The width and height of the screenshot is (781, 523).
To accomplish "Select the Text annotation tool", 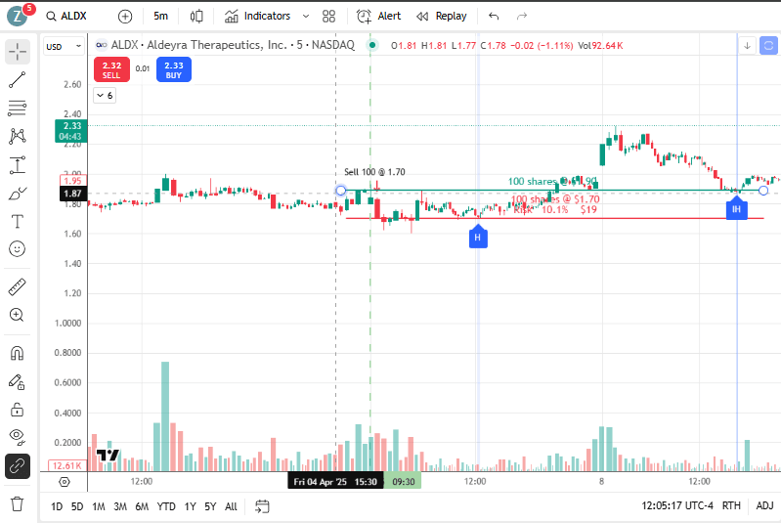I will pyautogui.click(x=18, y=221).
